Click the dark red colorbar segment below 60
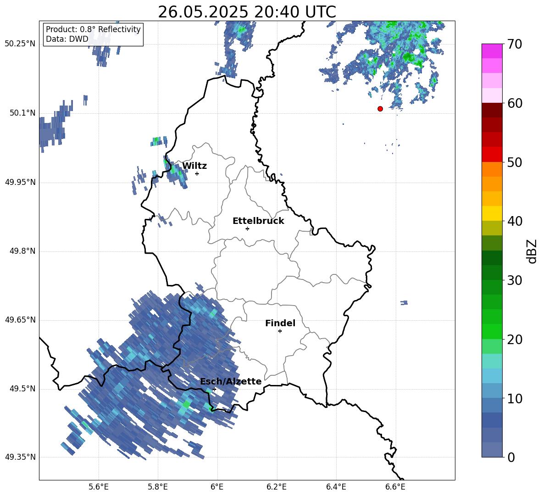The width and height of the screenshot is (543, 496). 492,110
